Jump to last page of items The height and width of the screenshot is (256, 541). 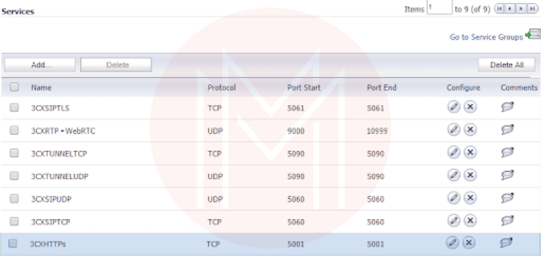(x=533, y=9)
